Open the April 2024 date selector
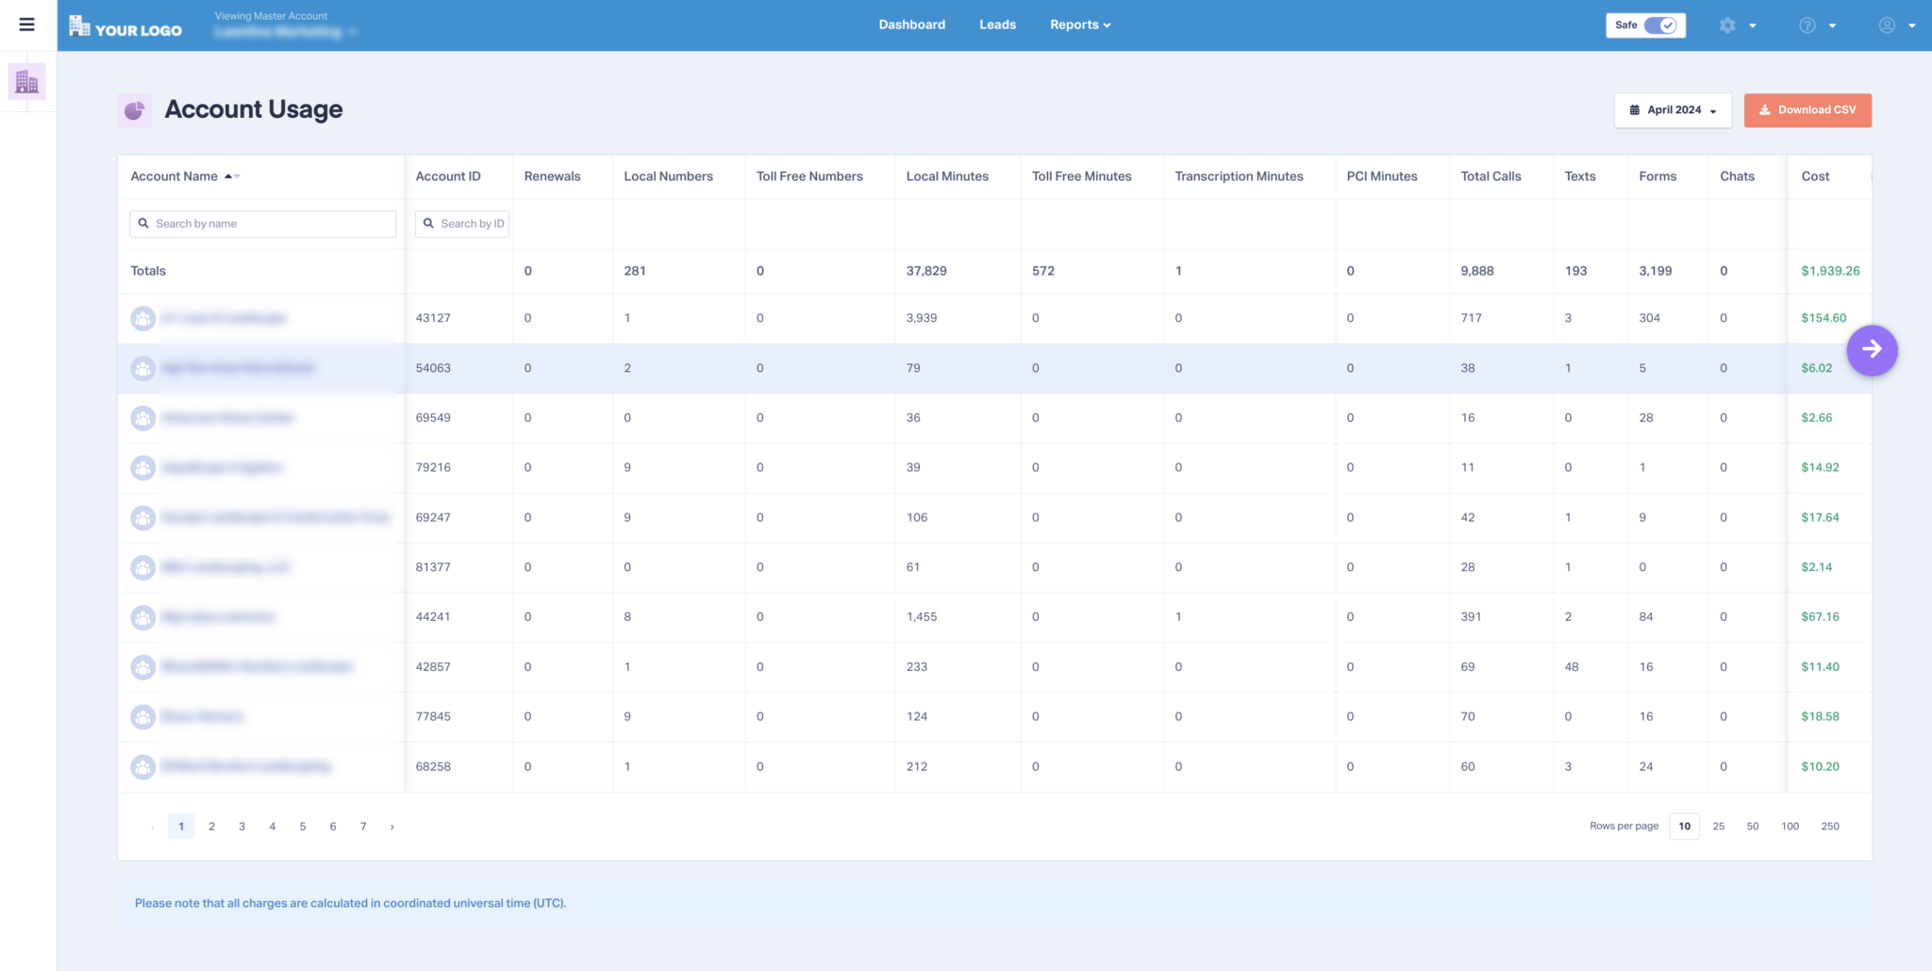1932x971 pixels. pos(1673,109)
